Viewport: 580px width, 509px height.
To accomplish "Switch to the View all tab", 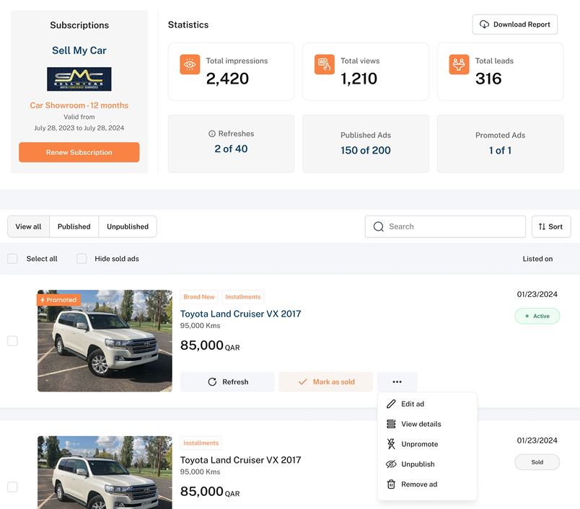I will point(28,226).
